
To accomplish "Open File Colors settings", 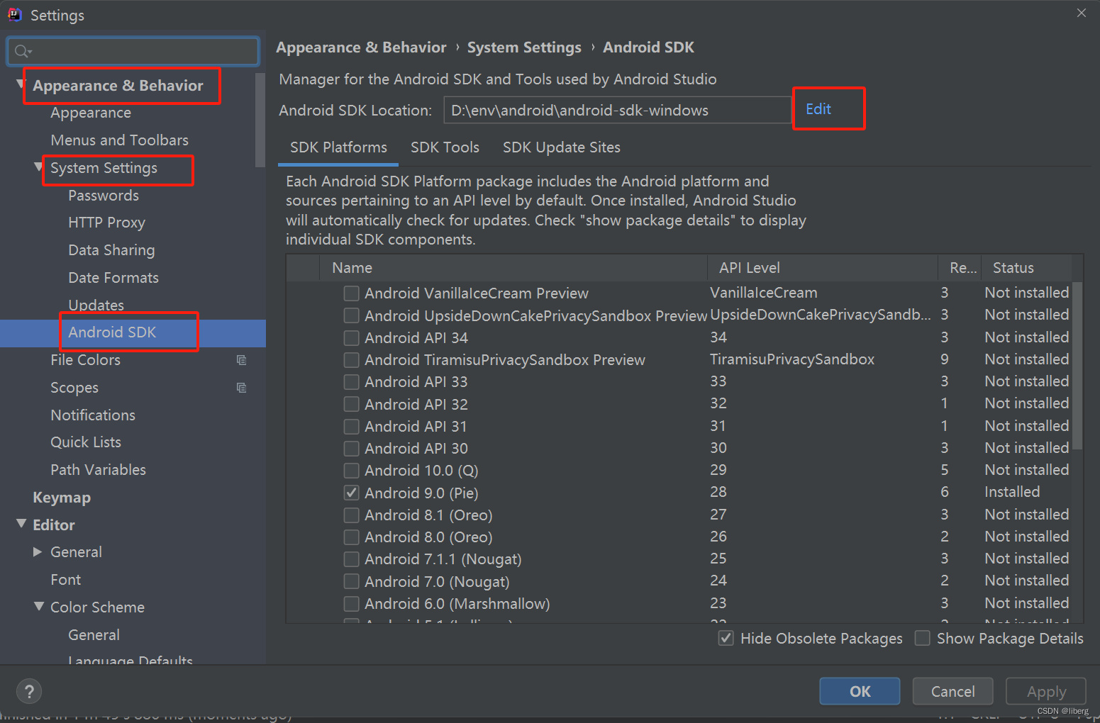I will click(x=85, y=360).
